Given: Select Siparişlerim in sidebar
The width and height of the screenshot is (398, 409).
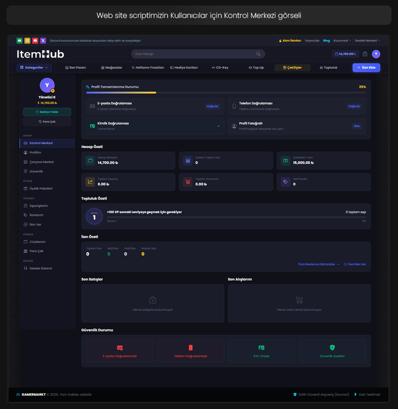Looking at the screenshot, I should (47, 206).
